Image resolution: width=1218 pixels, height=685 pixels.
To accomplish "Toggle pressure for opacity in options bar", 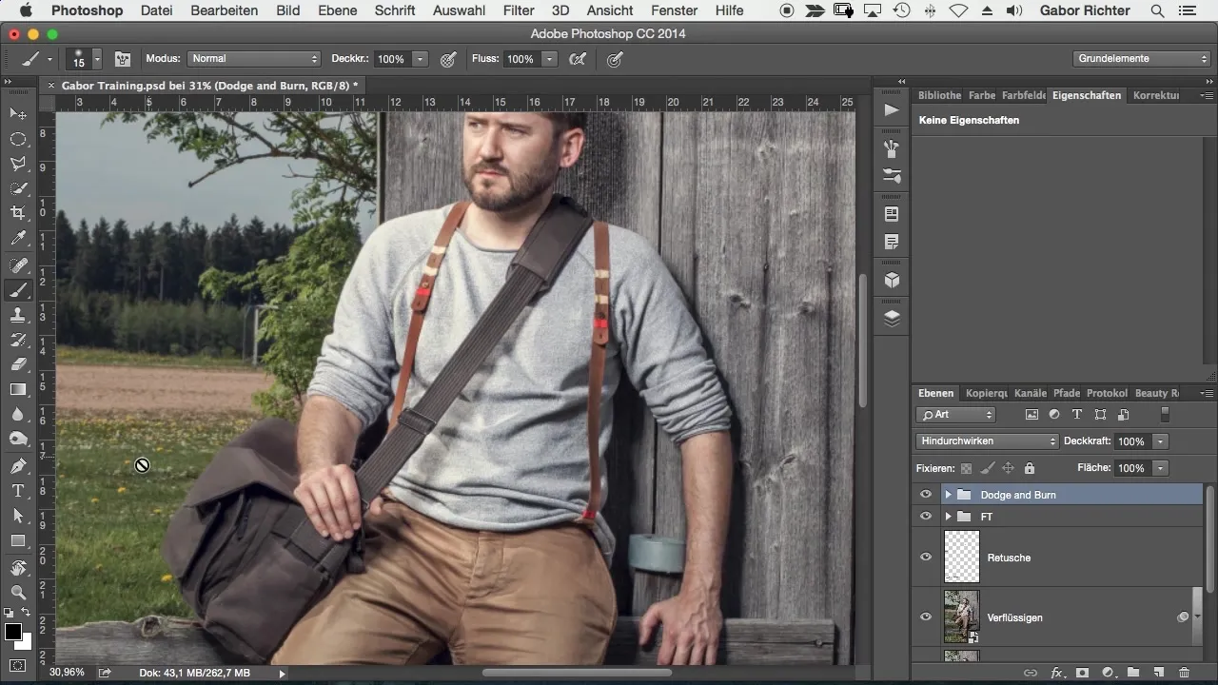I will [449, 59].
